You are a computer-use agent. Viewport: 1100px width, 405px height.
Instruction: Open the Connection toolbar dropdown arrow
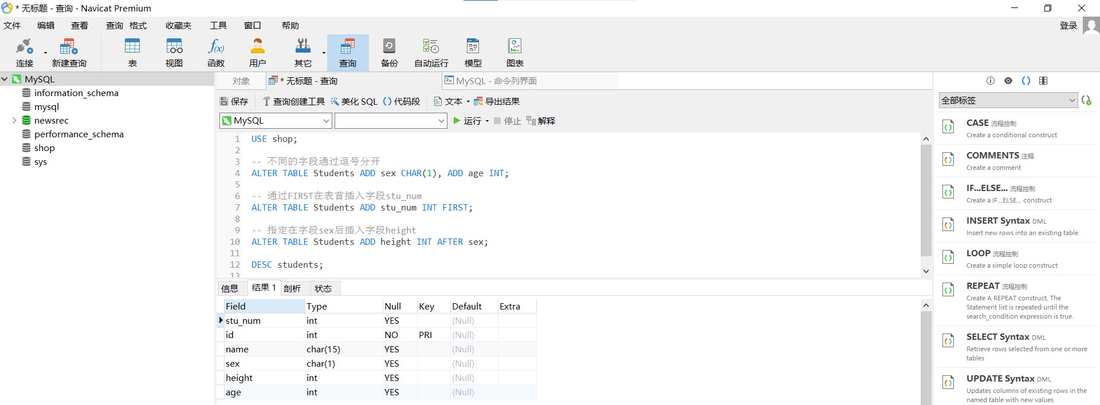pos(45,53)
